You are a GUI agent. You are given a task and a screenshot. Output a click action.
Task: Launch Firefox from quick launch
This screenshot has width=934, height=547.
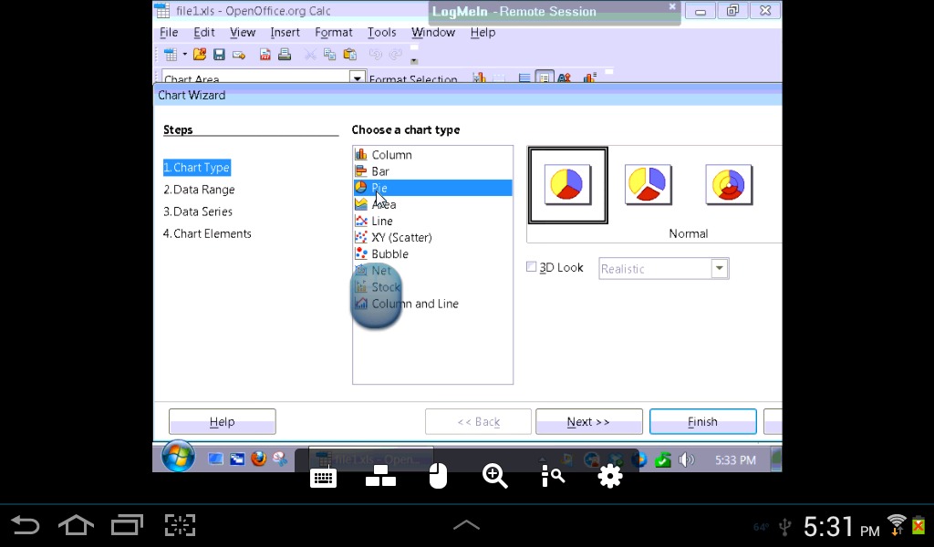(258, 459)
